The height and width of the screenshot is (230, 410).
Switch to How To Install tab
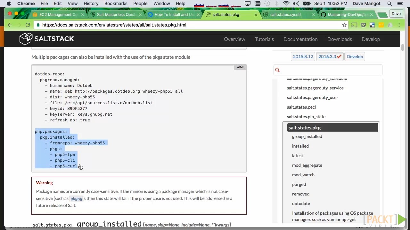coord(174,15)
